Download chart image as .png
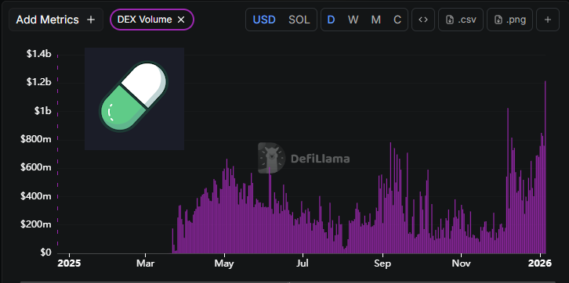Image resolution: width=569 pixels, height=283 pixels. coord(509,20)
